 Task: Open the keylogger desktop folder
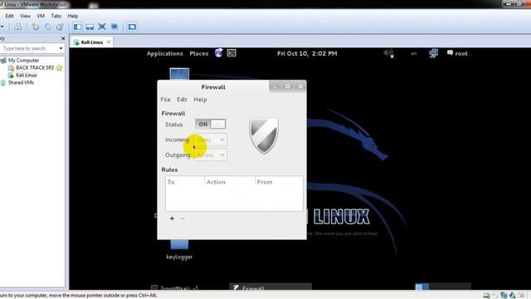179,250
